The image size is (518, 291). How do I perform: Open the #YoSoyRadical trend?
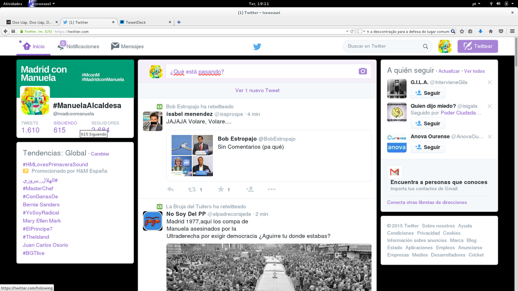point(41,213)
